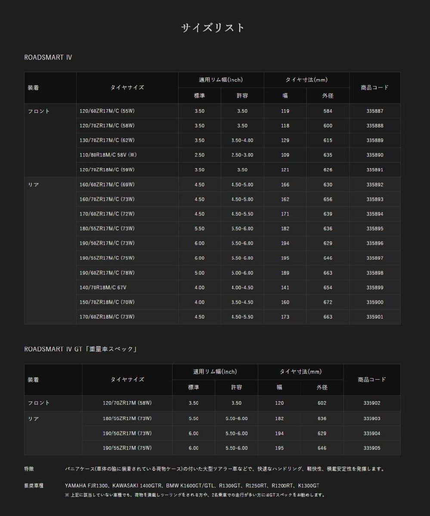The width and height of the screenshot is (430, 516).
Task: Click tire size 170/60ZR18M/C (73W)
Action: pos(107,316)
